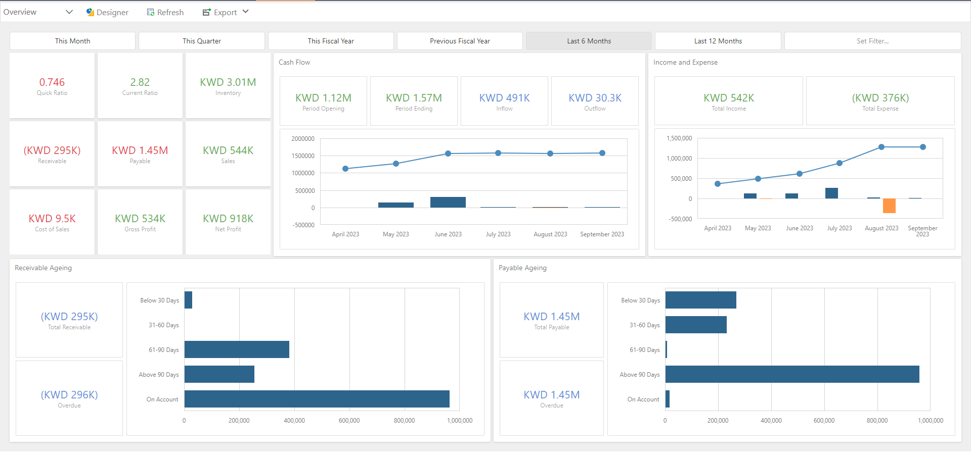Viewport: 971px width, 457px height.
Task: Click the Designer palette icon
Action: click(x=90, y=12)
